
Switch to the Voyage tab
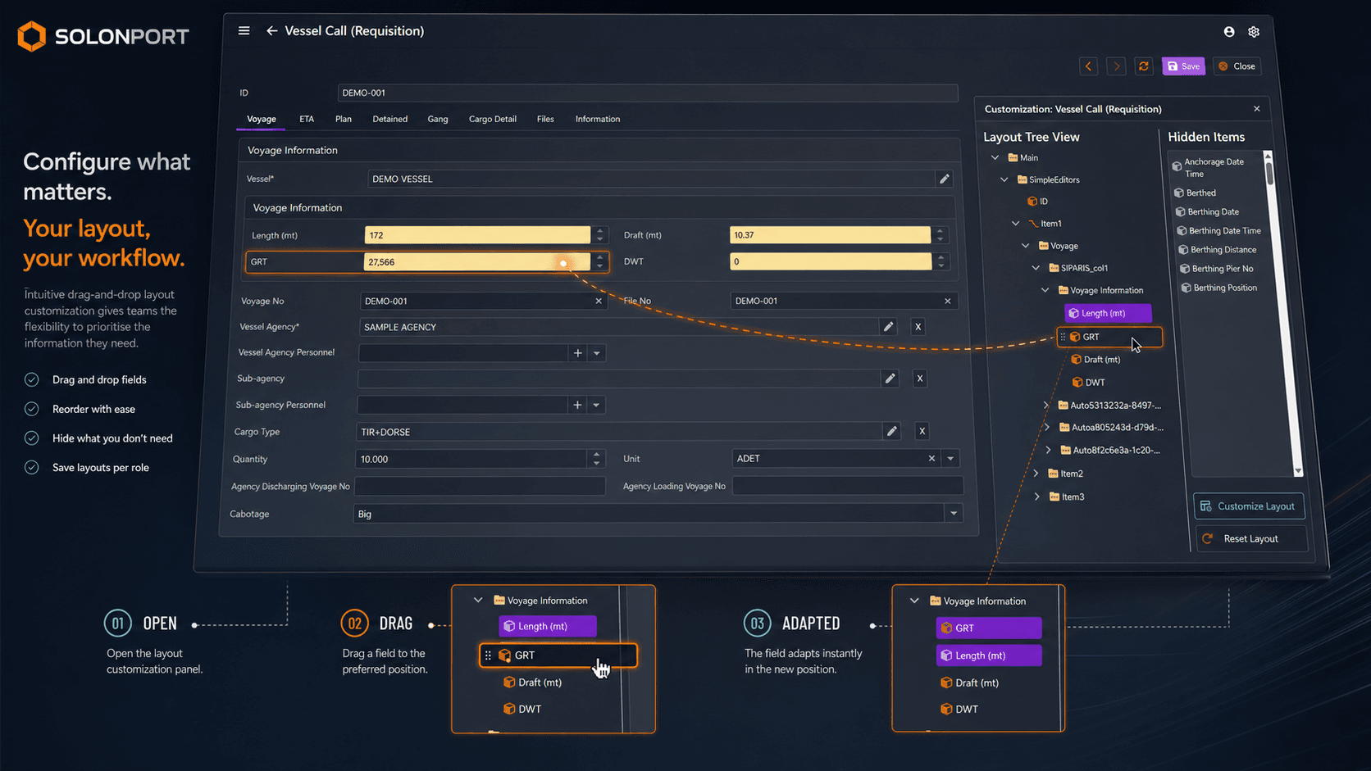tap(262, 119)
